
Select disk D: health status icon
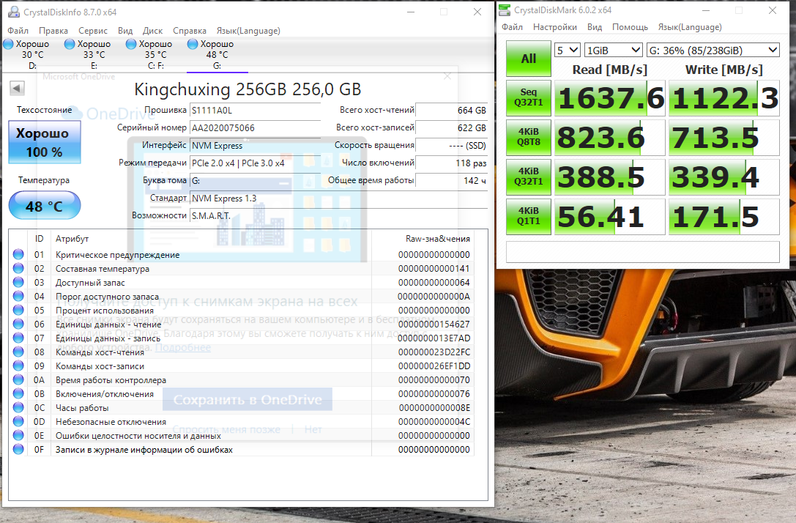coord(8,44)
